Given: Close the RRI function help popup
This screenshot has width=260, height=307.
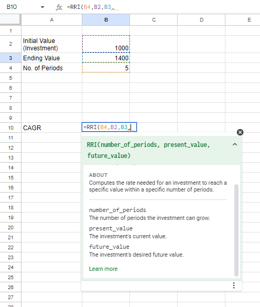Looking at the screenshot, I should pyautogui.click(x=240, y=132).
